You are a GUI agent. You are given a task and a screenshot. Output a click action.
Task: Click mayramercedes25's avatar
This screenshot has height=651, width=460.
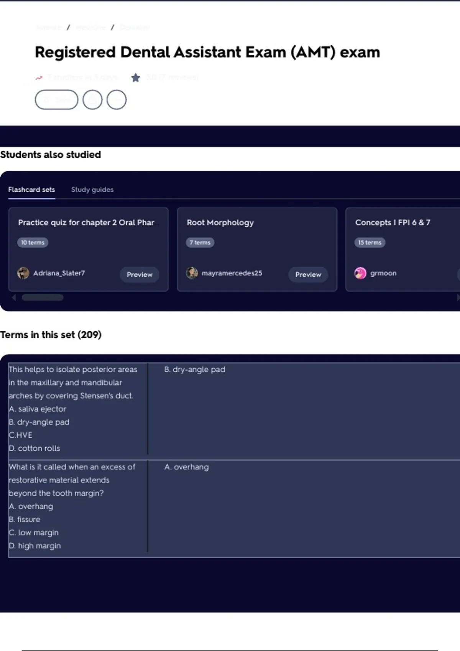click(192, 273)
